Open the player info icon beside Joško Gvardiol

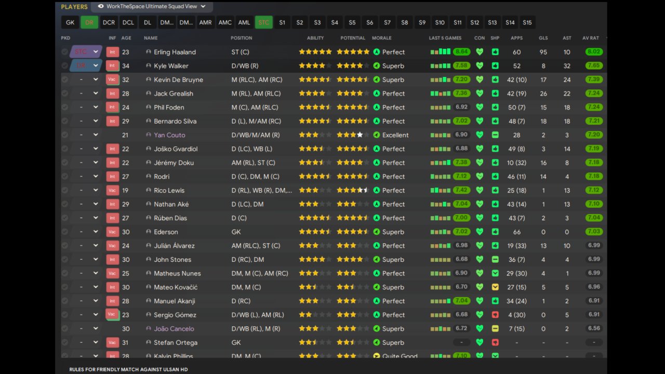149,149
